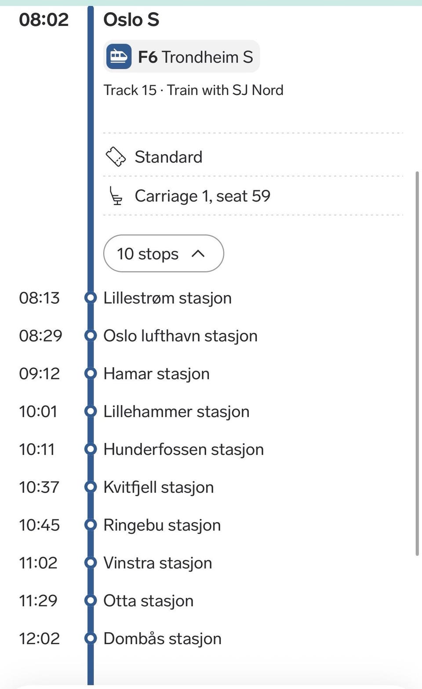
Task: Tap the seat icon beside Carriage 1
Action: click(x=116, y=196)
